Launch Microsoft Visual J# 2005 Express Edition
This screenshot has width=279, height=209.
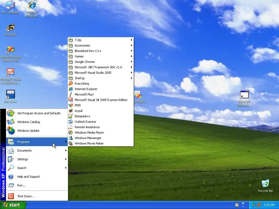(101, 100)
